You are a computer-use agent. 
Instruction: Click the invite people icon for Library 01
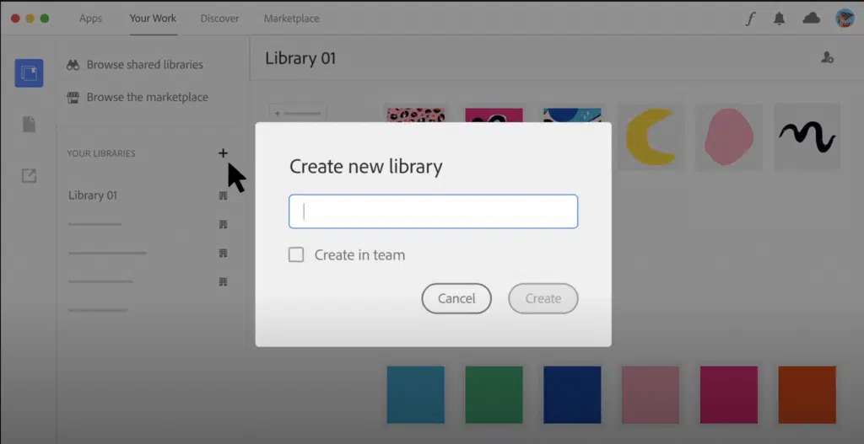pyautogui.click(x=827, y=57)
